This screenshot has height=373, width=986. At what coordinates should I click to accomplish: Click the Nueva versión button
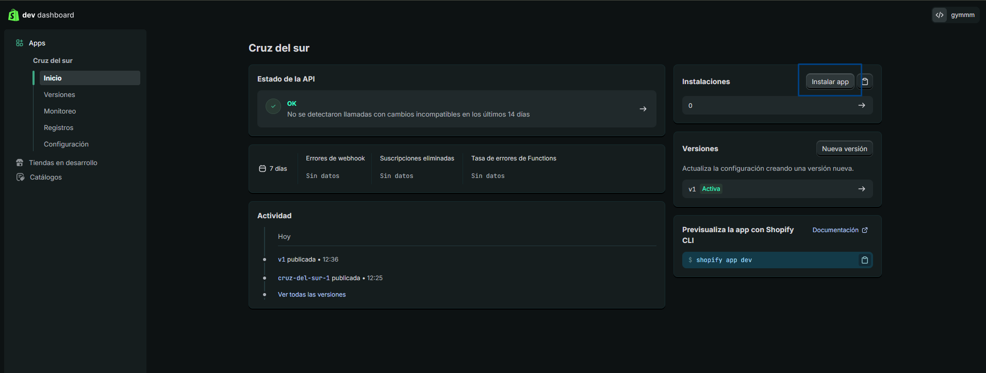(x=844, y=149)
